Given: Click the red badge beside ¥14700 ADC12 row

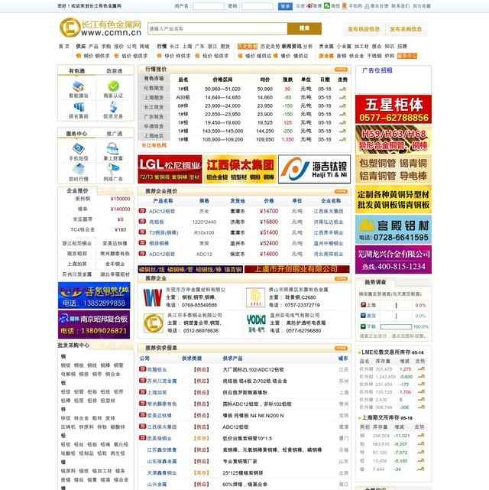Looking at the screenshot, I should (x=142, y=211).
